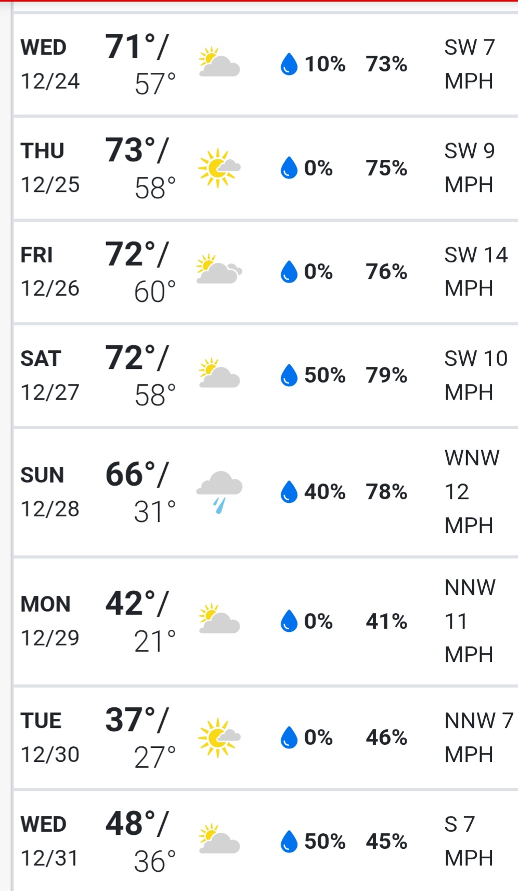518x891 pixels.
Task: Click the WNW 12 MPH wind reading
Action: [x=472, y=491]
